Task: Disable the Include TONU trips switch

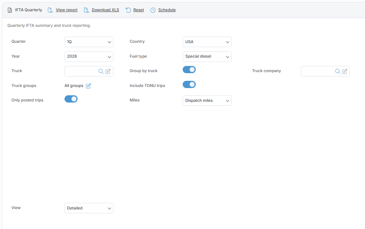Action: pyautogui.click(x=189, y=84)
